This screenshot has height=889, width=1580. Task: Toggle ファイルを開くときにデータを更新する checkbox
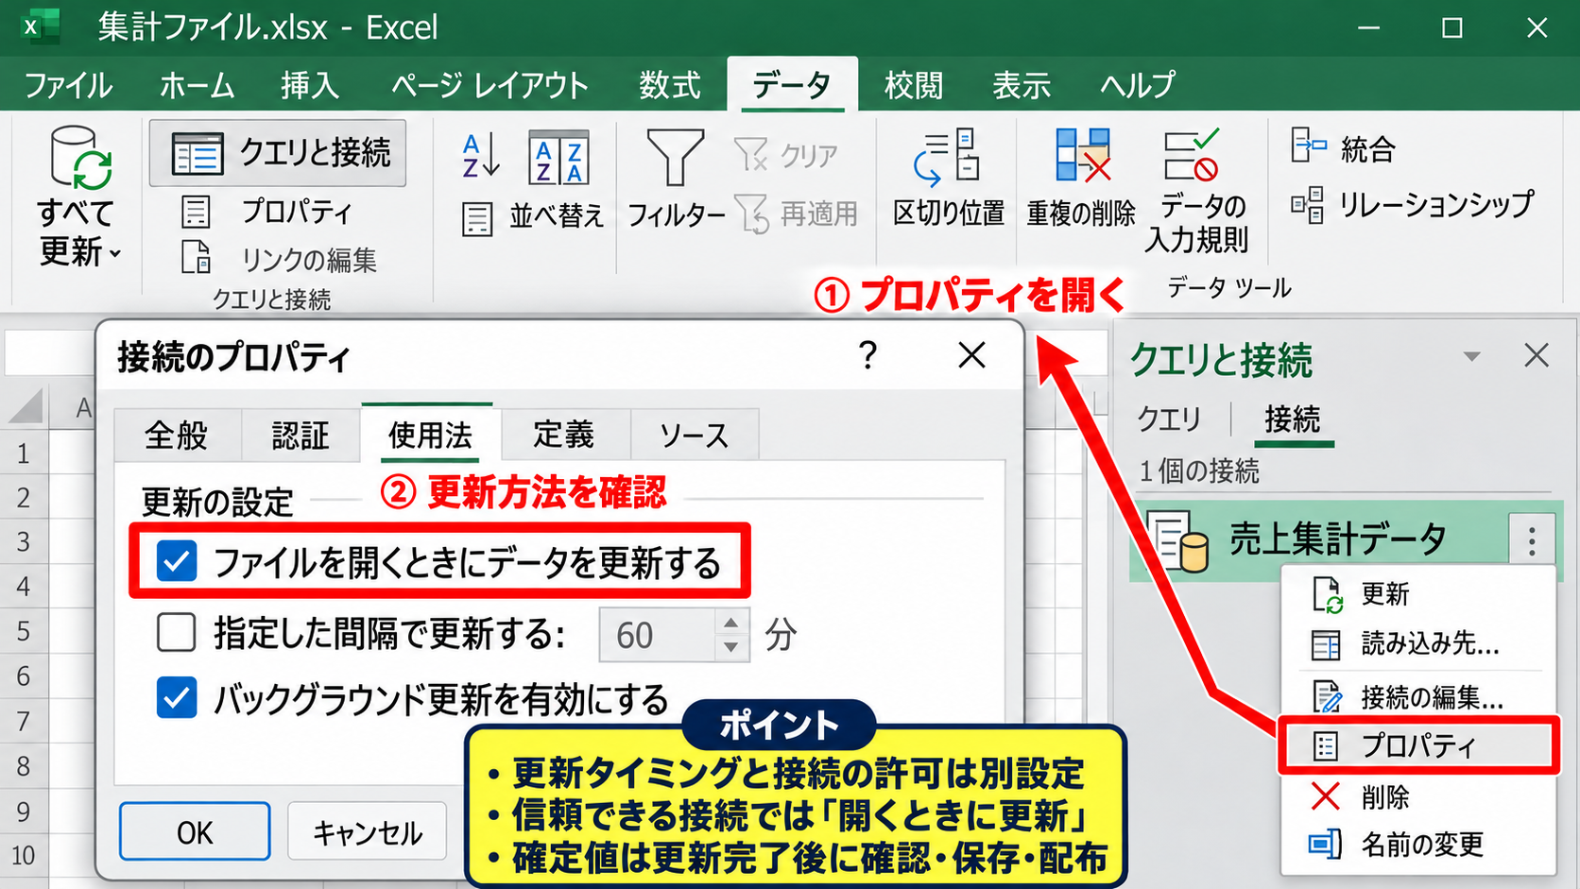(x=177, y=561)
